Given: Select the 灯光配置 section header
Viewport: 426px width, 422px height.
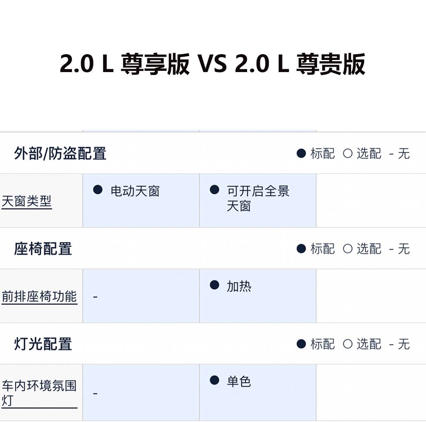Looking at the screenshot, I should [43, 344].
